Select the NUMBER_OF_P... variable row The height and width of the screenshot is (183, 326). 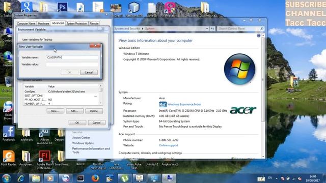click(61, 104)
